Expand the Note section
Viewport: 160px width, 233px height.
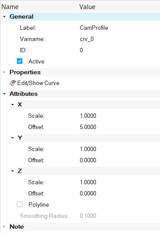4,227
